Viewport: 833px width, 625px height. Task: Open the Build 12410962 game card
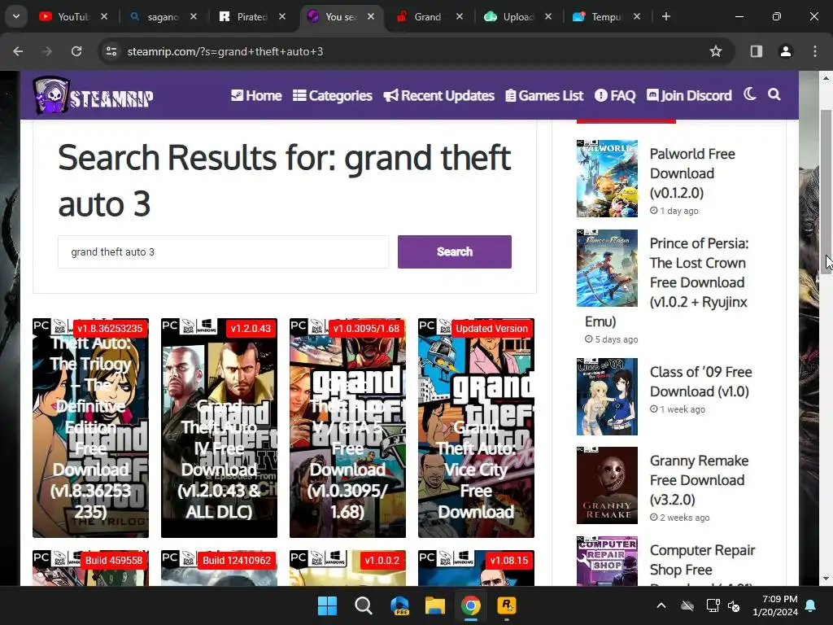pos(220,568)
